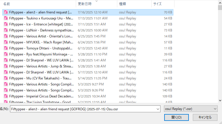Click the replay file icon for Tsukino x Kurousagi Uru
This screenshot has height=124, width=222.
[6, 18]
